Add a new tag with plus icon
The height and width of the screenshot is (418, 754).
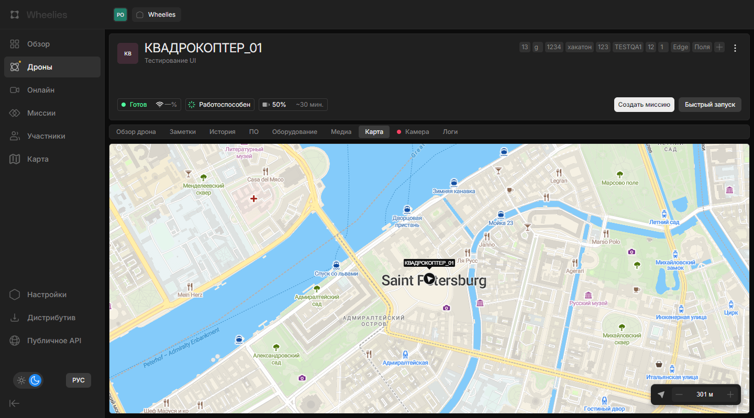[x=719, y=47]
